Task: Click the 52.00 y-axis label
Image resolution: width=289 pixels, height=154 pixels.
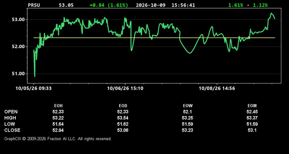Action: (x=18, y=47)
